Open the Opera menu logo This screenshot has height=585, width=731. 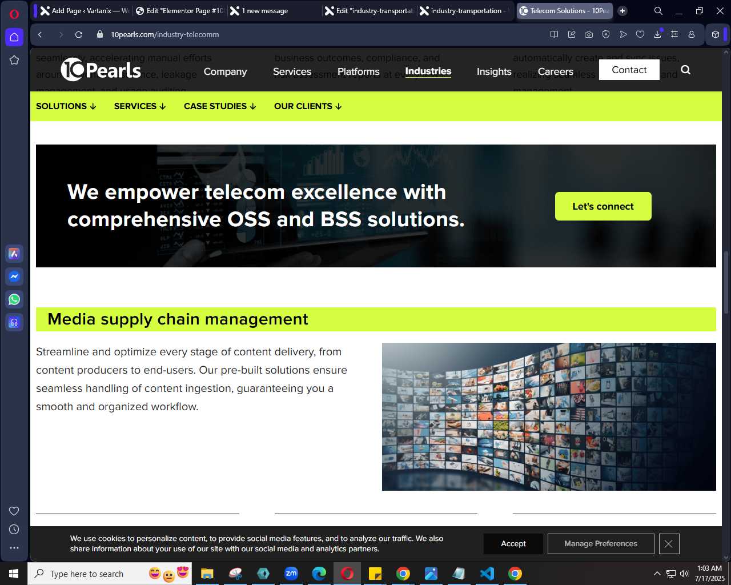tap(14, 14)
